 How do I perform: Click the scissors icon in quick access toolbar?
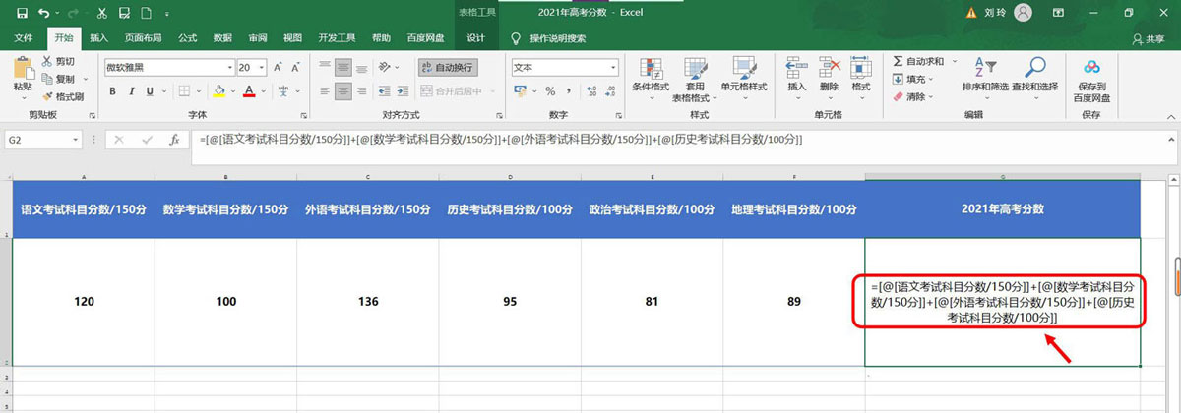[102, 13]
